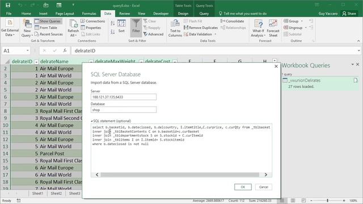
Task: Sort A to Z ascending icon
Action: [x=112, y=23]
